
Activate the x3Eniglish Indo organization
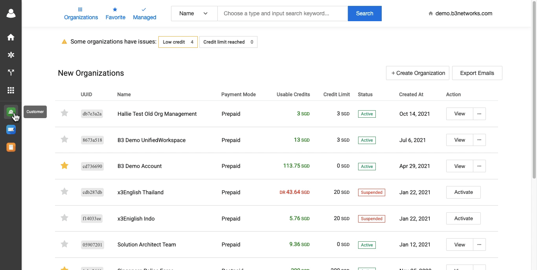click(463, 219)
